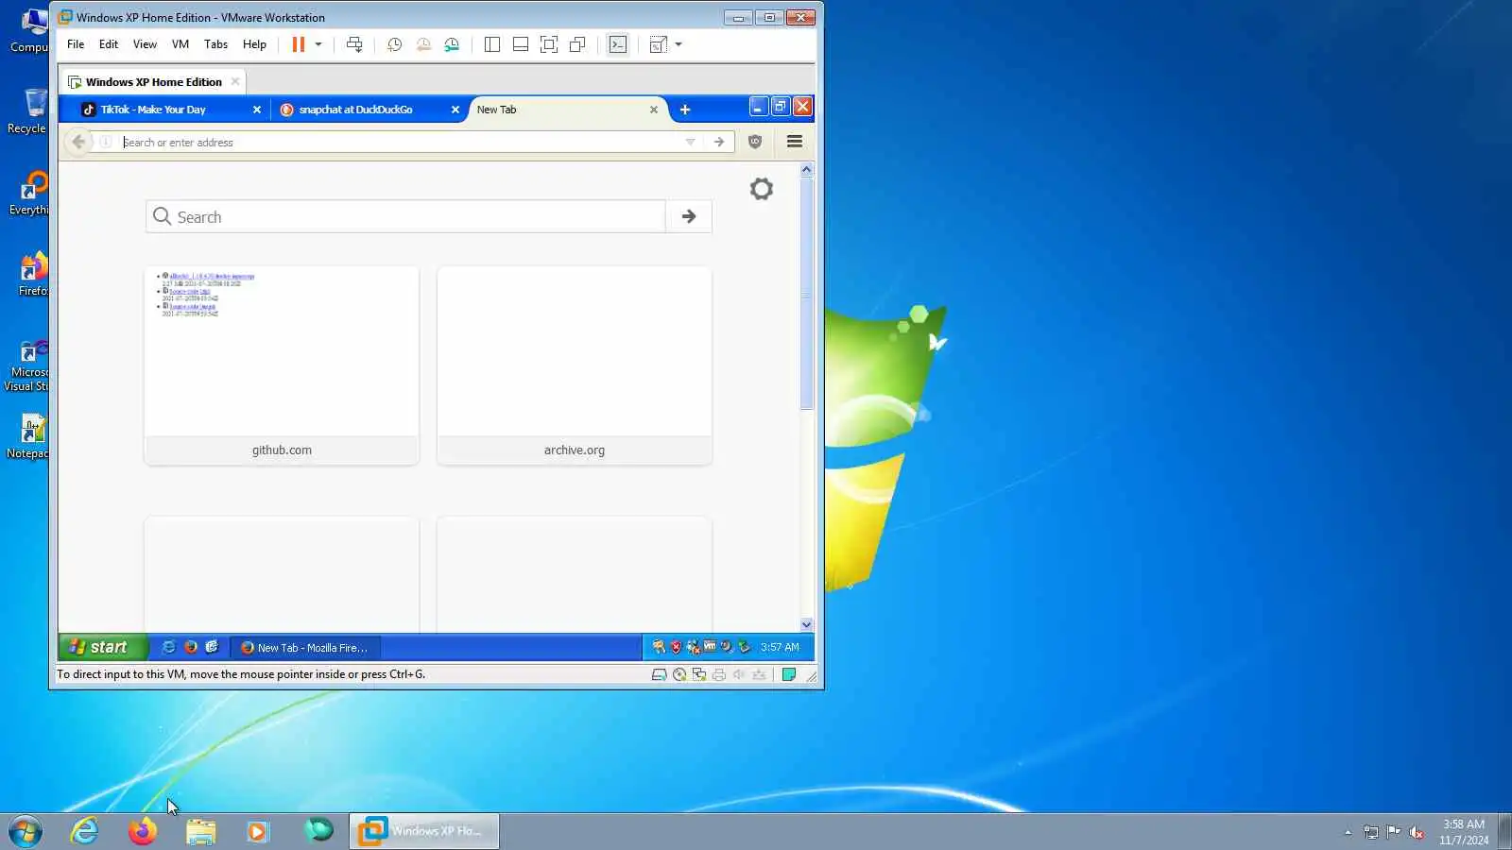
Task: Click the VMware CD/DVD drive status icon
Action: pos(679,674)
